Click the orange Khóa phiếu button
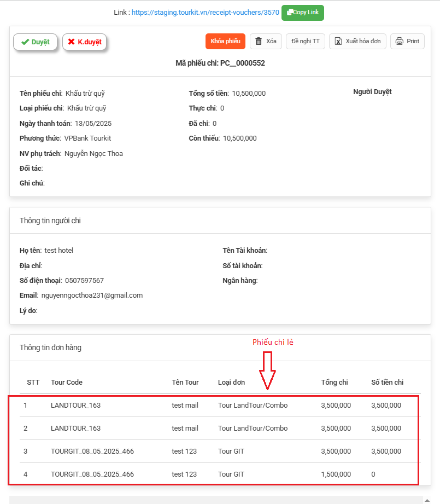The width and height of the screenshot is (440, 504). coord(225,41)
